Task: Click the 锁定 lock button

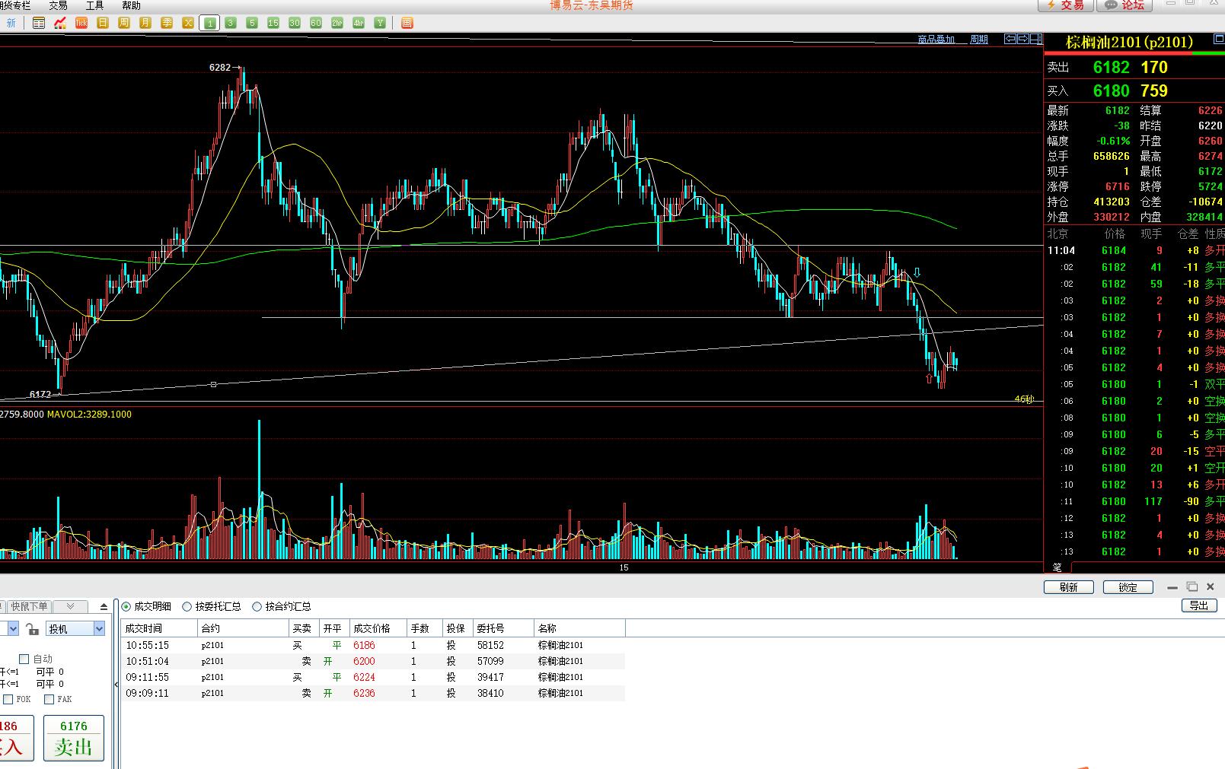Action: 1128,587
